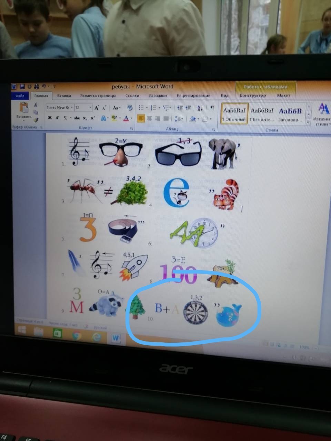Toggle Underline (Ч) formatting

[65, 118]
